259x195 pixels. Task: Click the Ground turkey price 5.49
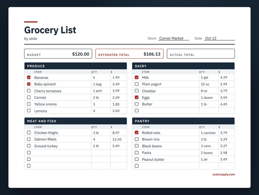116,146
